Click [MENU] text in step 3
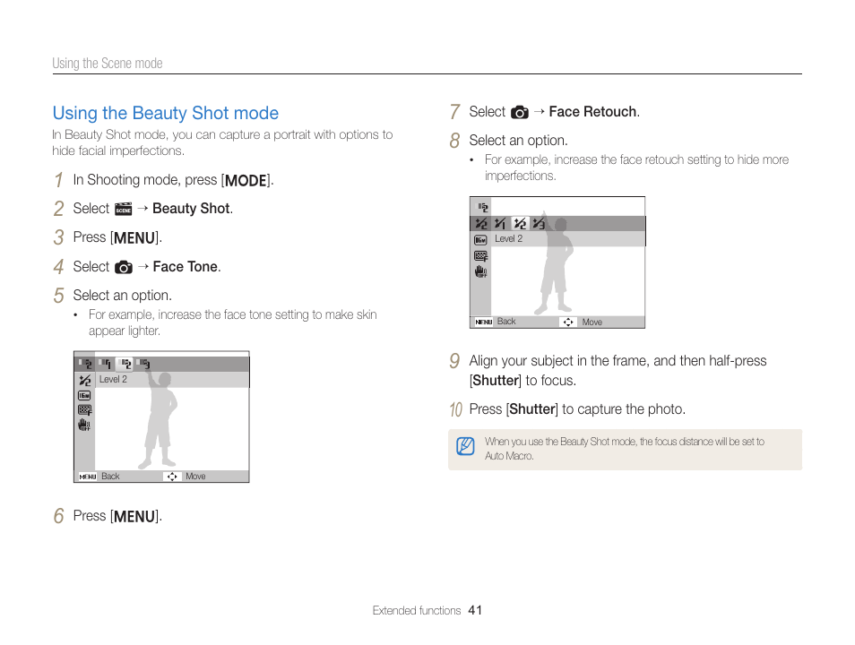 [135, 238]
